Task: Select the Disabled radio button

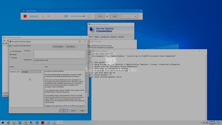Action: [10, 58]
